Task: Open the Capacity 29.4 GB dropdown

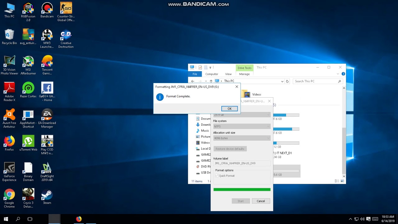Action: coord(242,114)
